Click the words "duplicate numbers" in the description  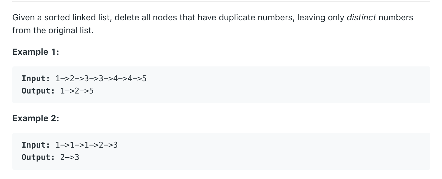click(256, 18)
